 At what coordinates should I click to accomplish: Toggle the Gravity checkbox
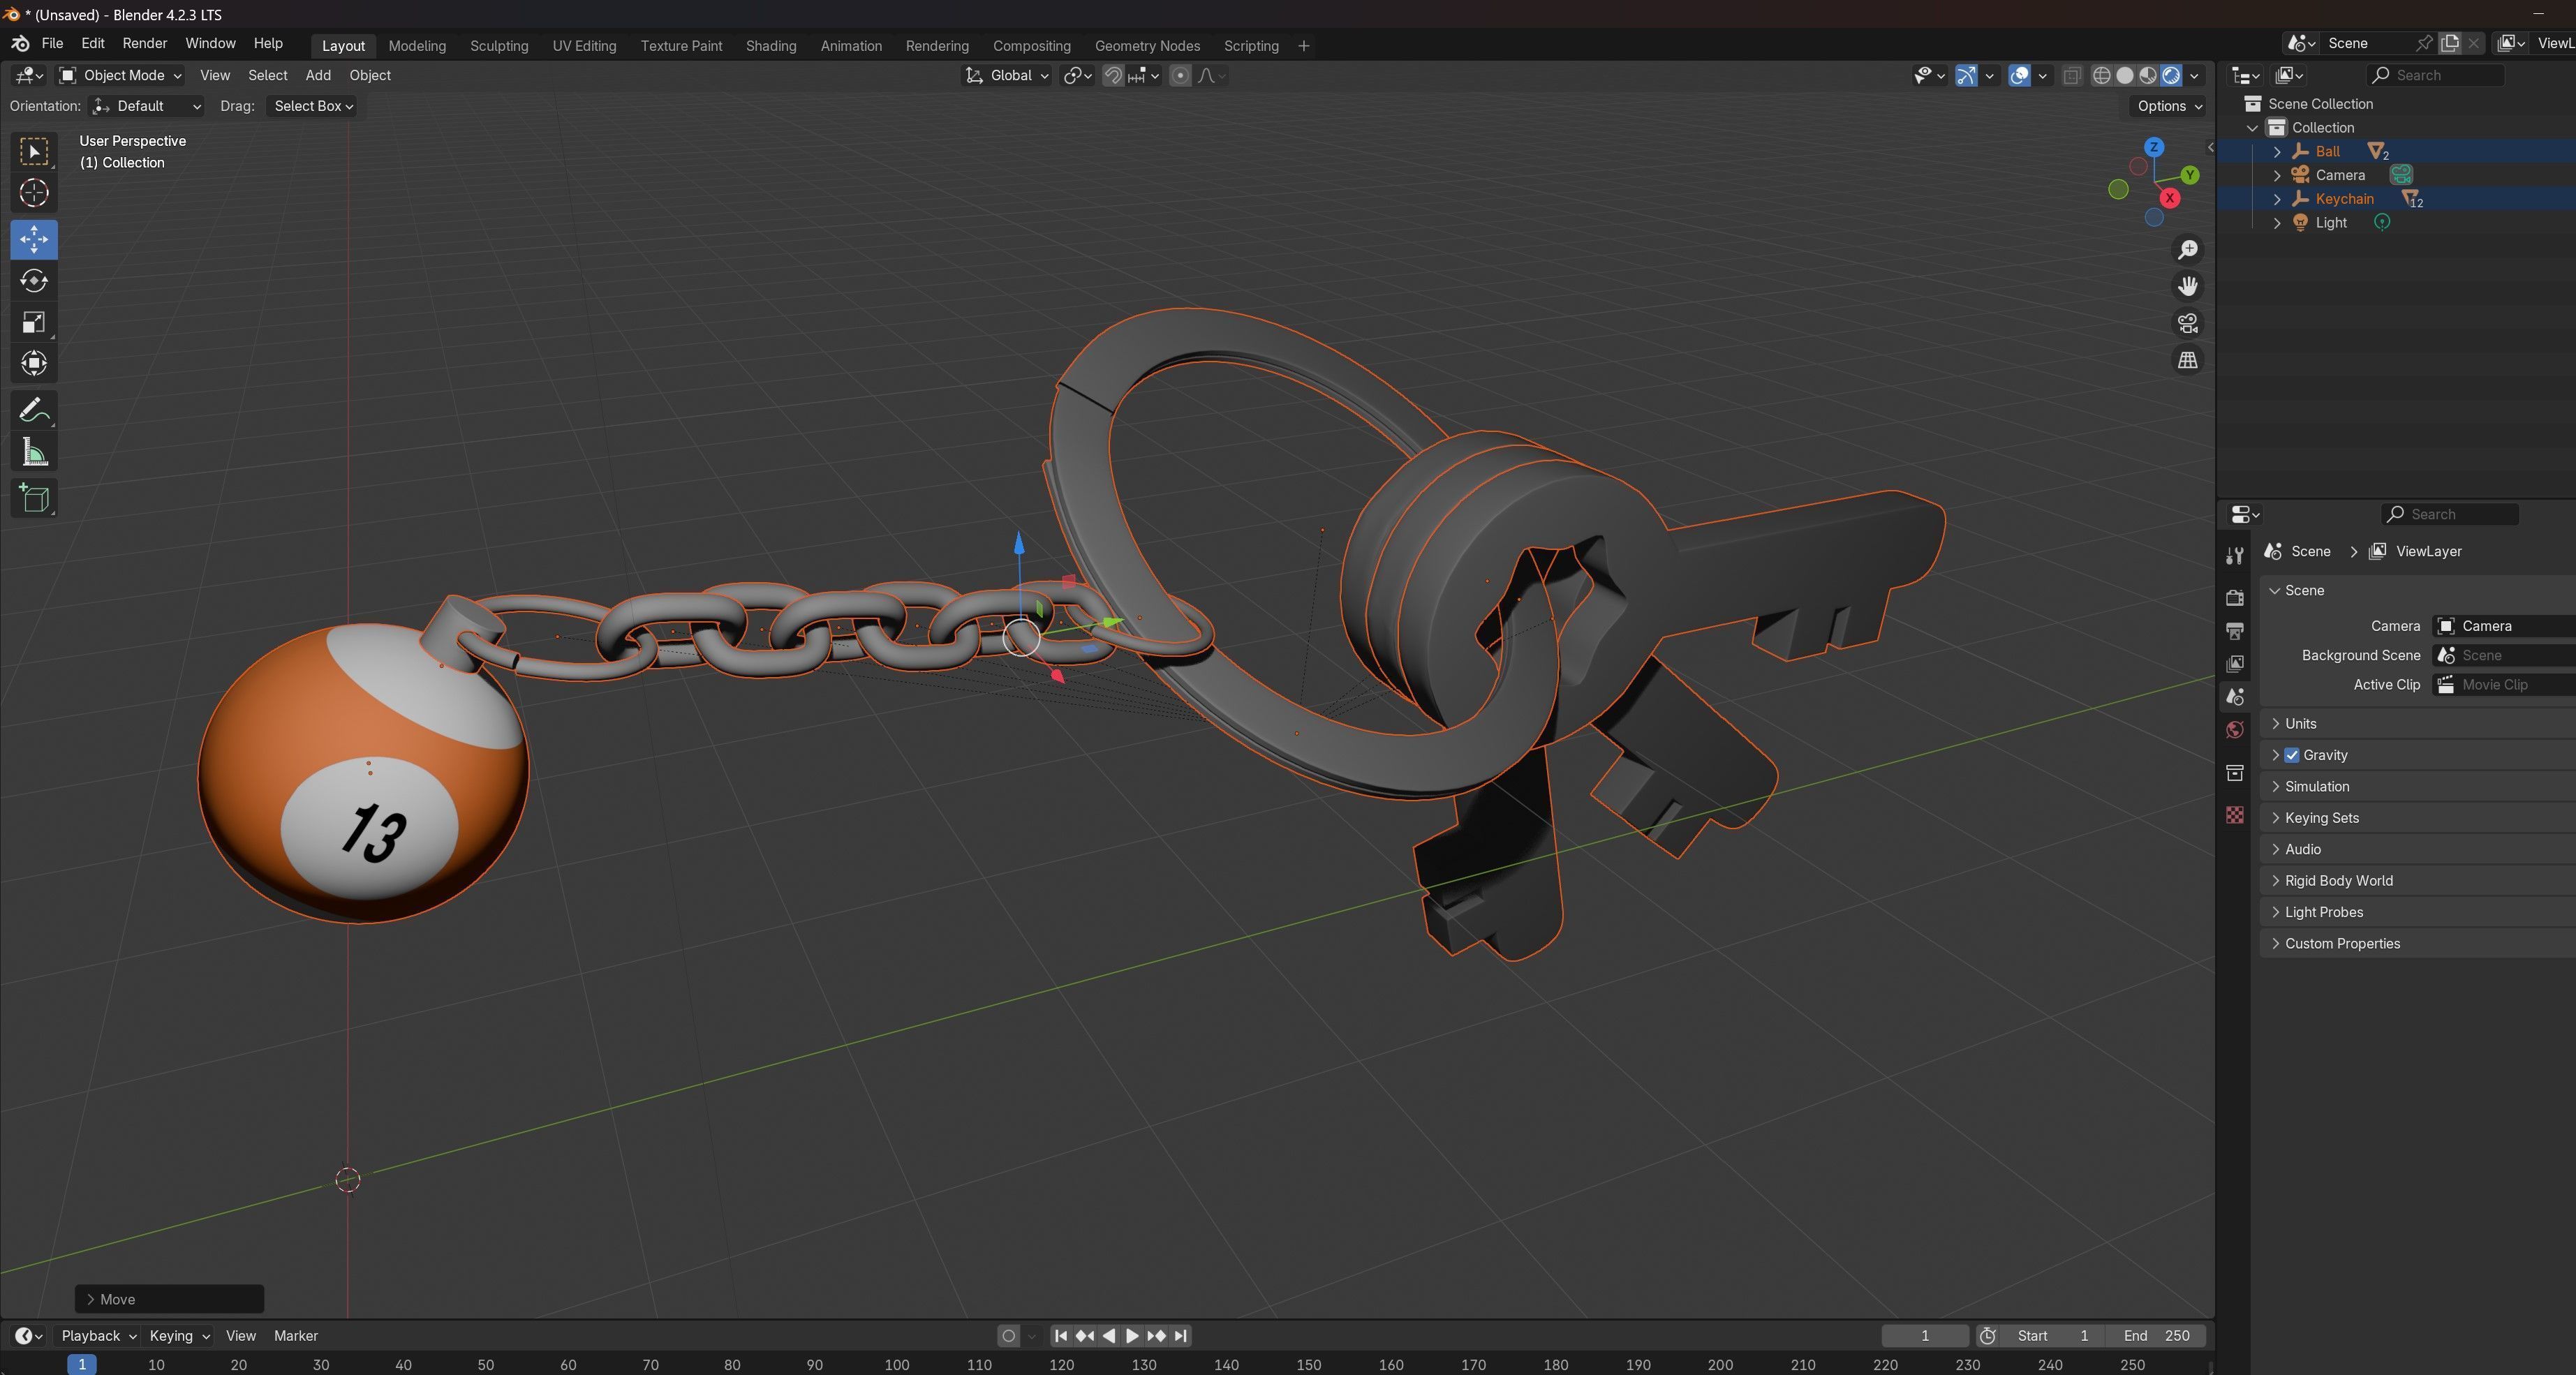click(2291, 755)
